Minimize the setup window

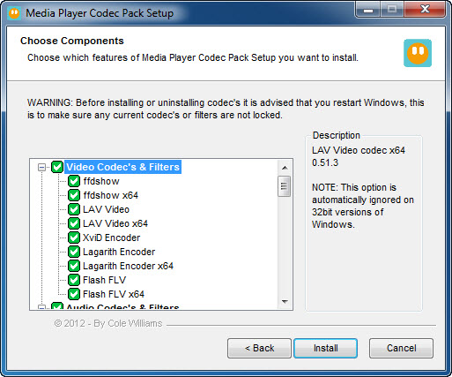point(368,10)
